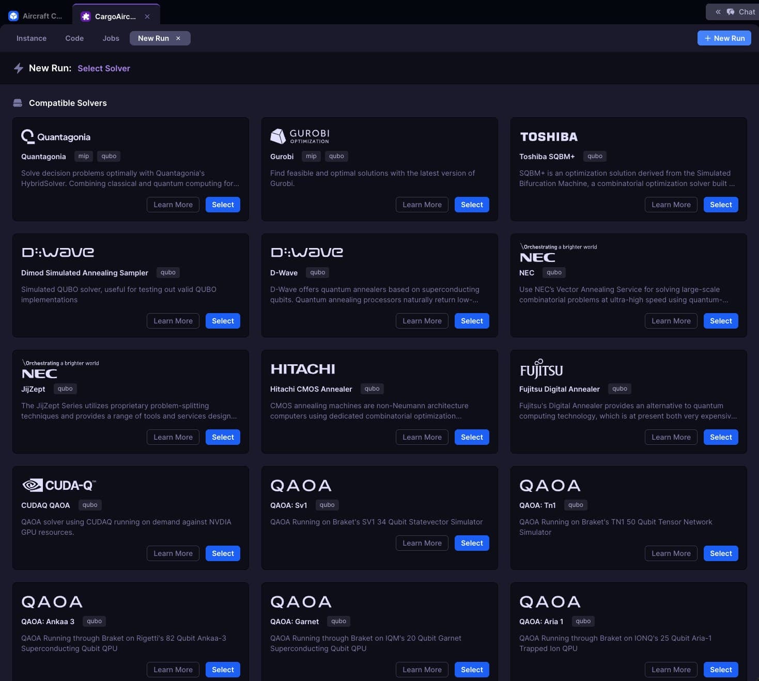Click the lightning bolt icon beside New Run heading
The width and height of the screenshot is (759, 681).
click(x=18, y=68)
